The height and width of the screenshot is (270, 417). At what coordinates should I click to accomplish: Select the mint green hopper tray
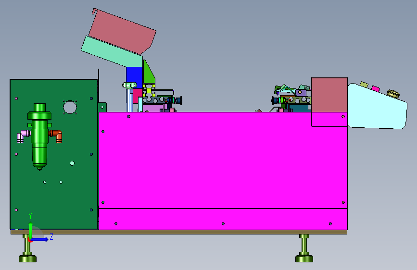(112, 52)
